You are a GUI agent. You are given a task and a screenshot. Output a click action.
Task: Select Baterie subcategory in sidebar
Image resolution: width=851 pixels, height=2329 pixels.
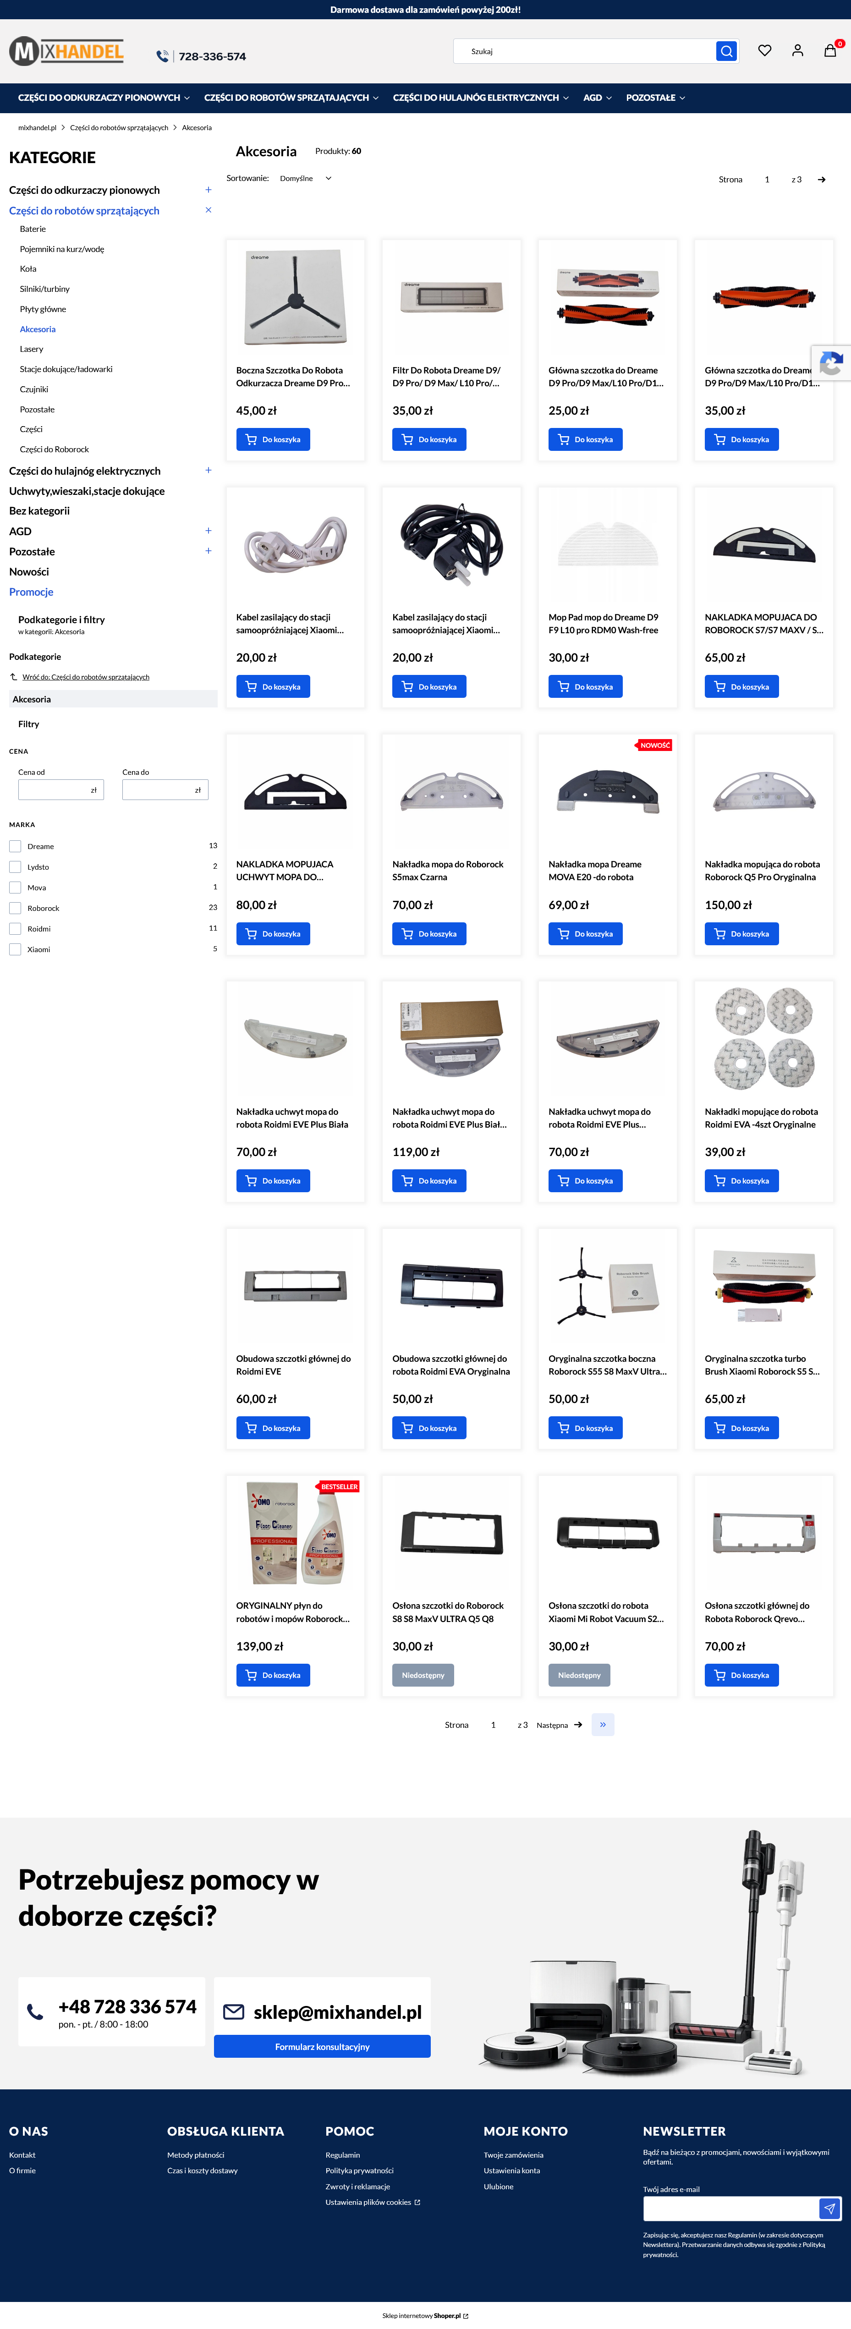(x=33, y=230)
